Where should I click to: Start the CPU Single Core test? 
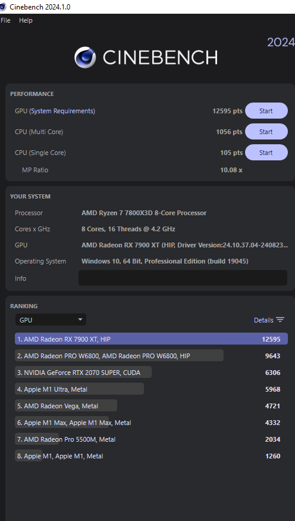coord(266,153)
